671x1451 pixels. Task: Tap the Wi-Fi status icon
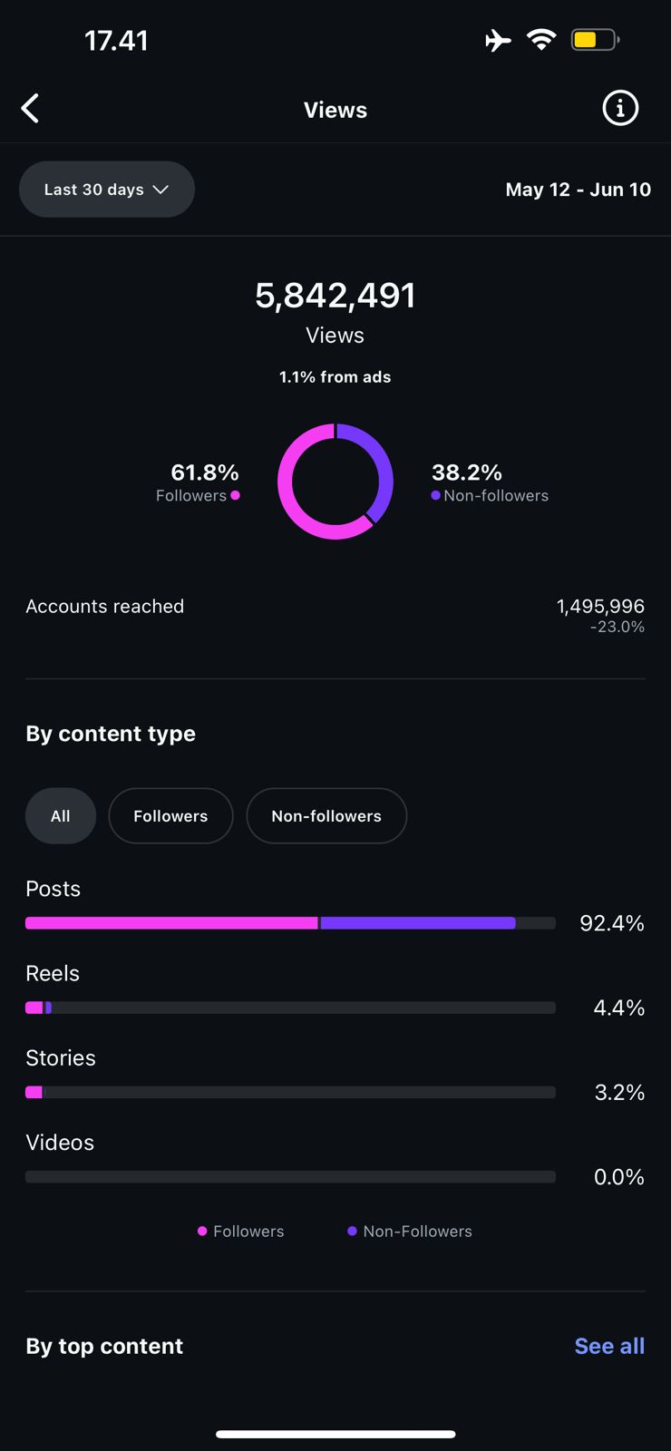541,40
